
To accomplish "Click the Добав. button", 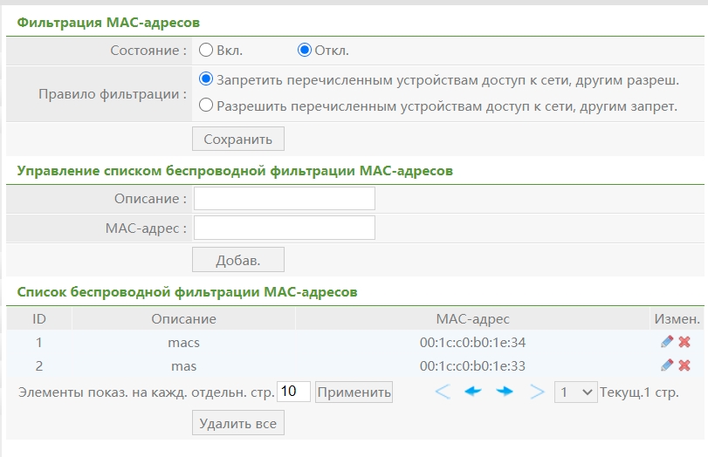I will pos(237,259).
